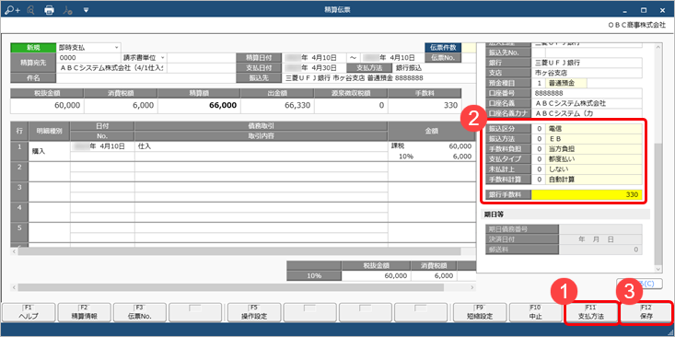The height and width of the screenshot is (337, 675).
Task: Click the F11 支払方法 button
Action: pos(591,312)
